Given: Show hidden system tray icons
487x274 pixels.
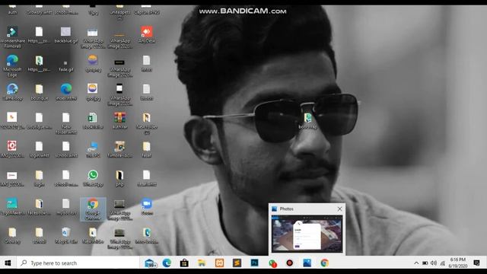Looking at the screenshot, I should click(x=416, y=263).
